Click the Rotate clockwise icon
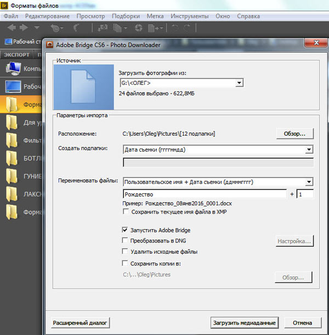Viewport: 329px width, 335px height. (188, 28)
